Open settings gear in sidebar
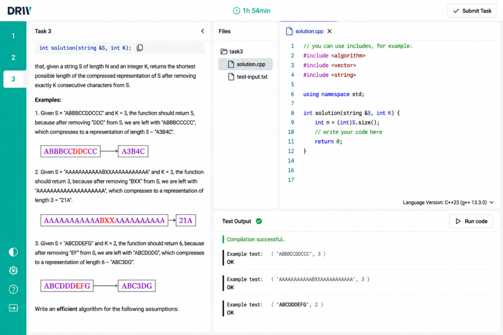Screen dimensions: 503x335 [13, 271]
